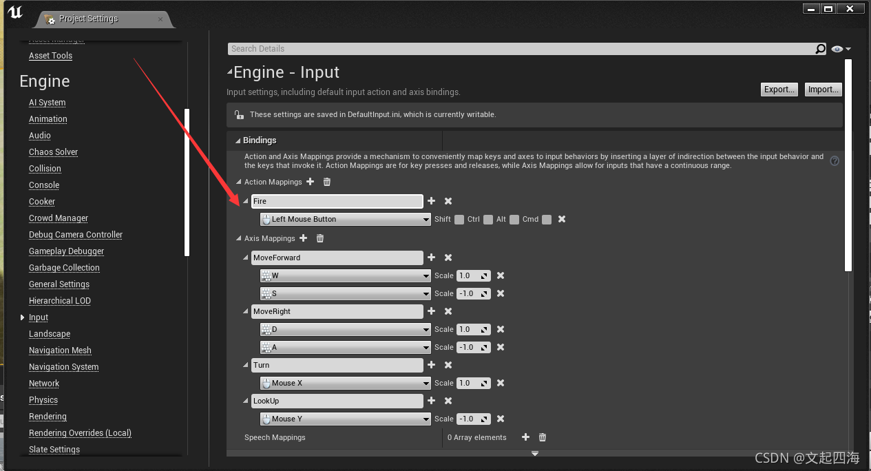Viewport: 871px width, 471px height.
Task: Click the search magnifier icon
Action: click(820, 49)
